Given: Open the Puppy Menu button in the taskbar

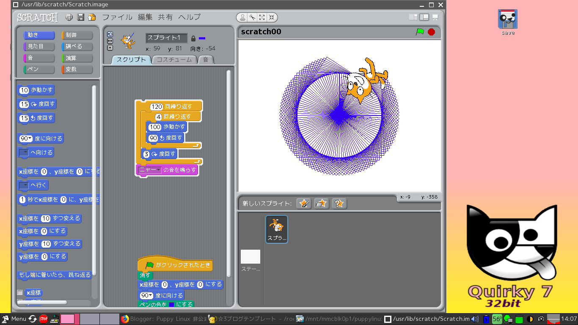Looking at the screenshot, I should click(x=14, y=319).
